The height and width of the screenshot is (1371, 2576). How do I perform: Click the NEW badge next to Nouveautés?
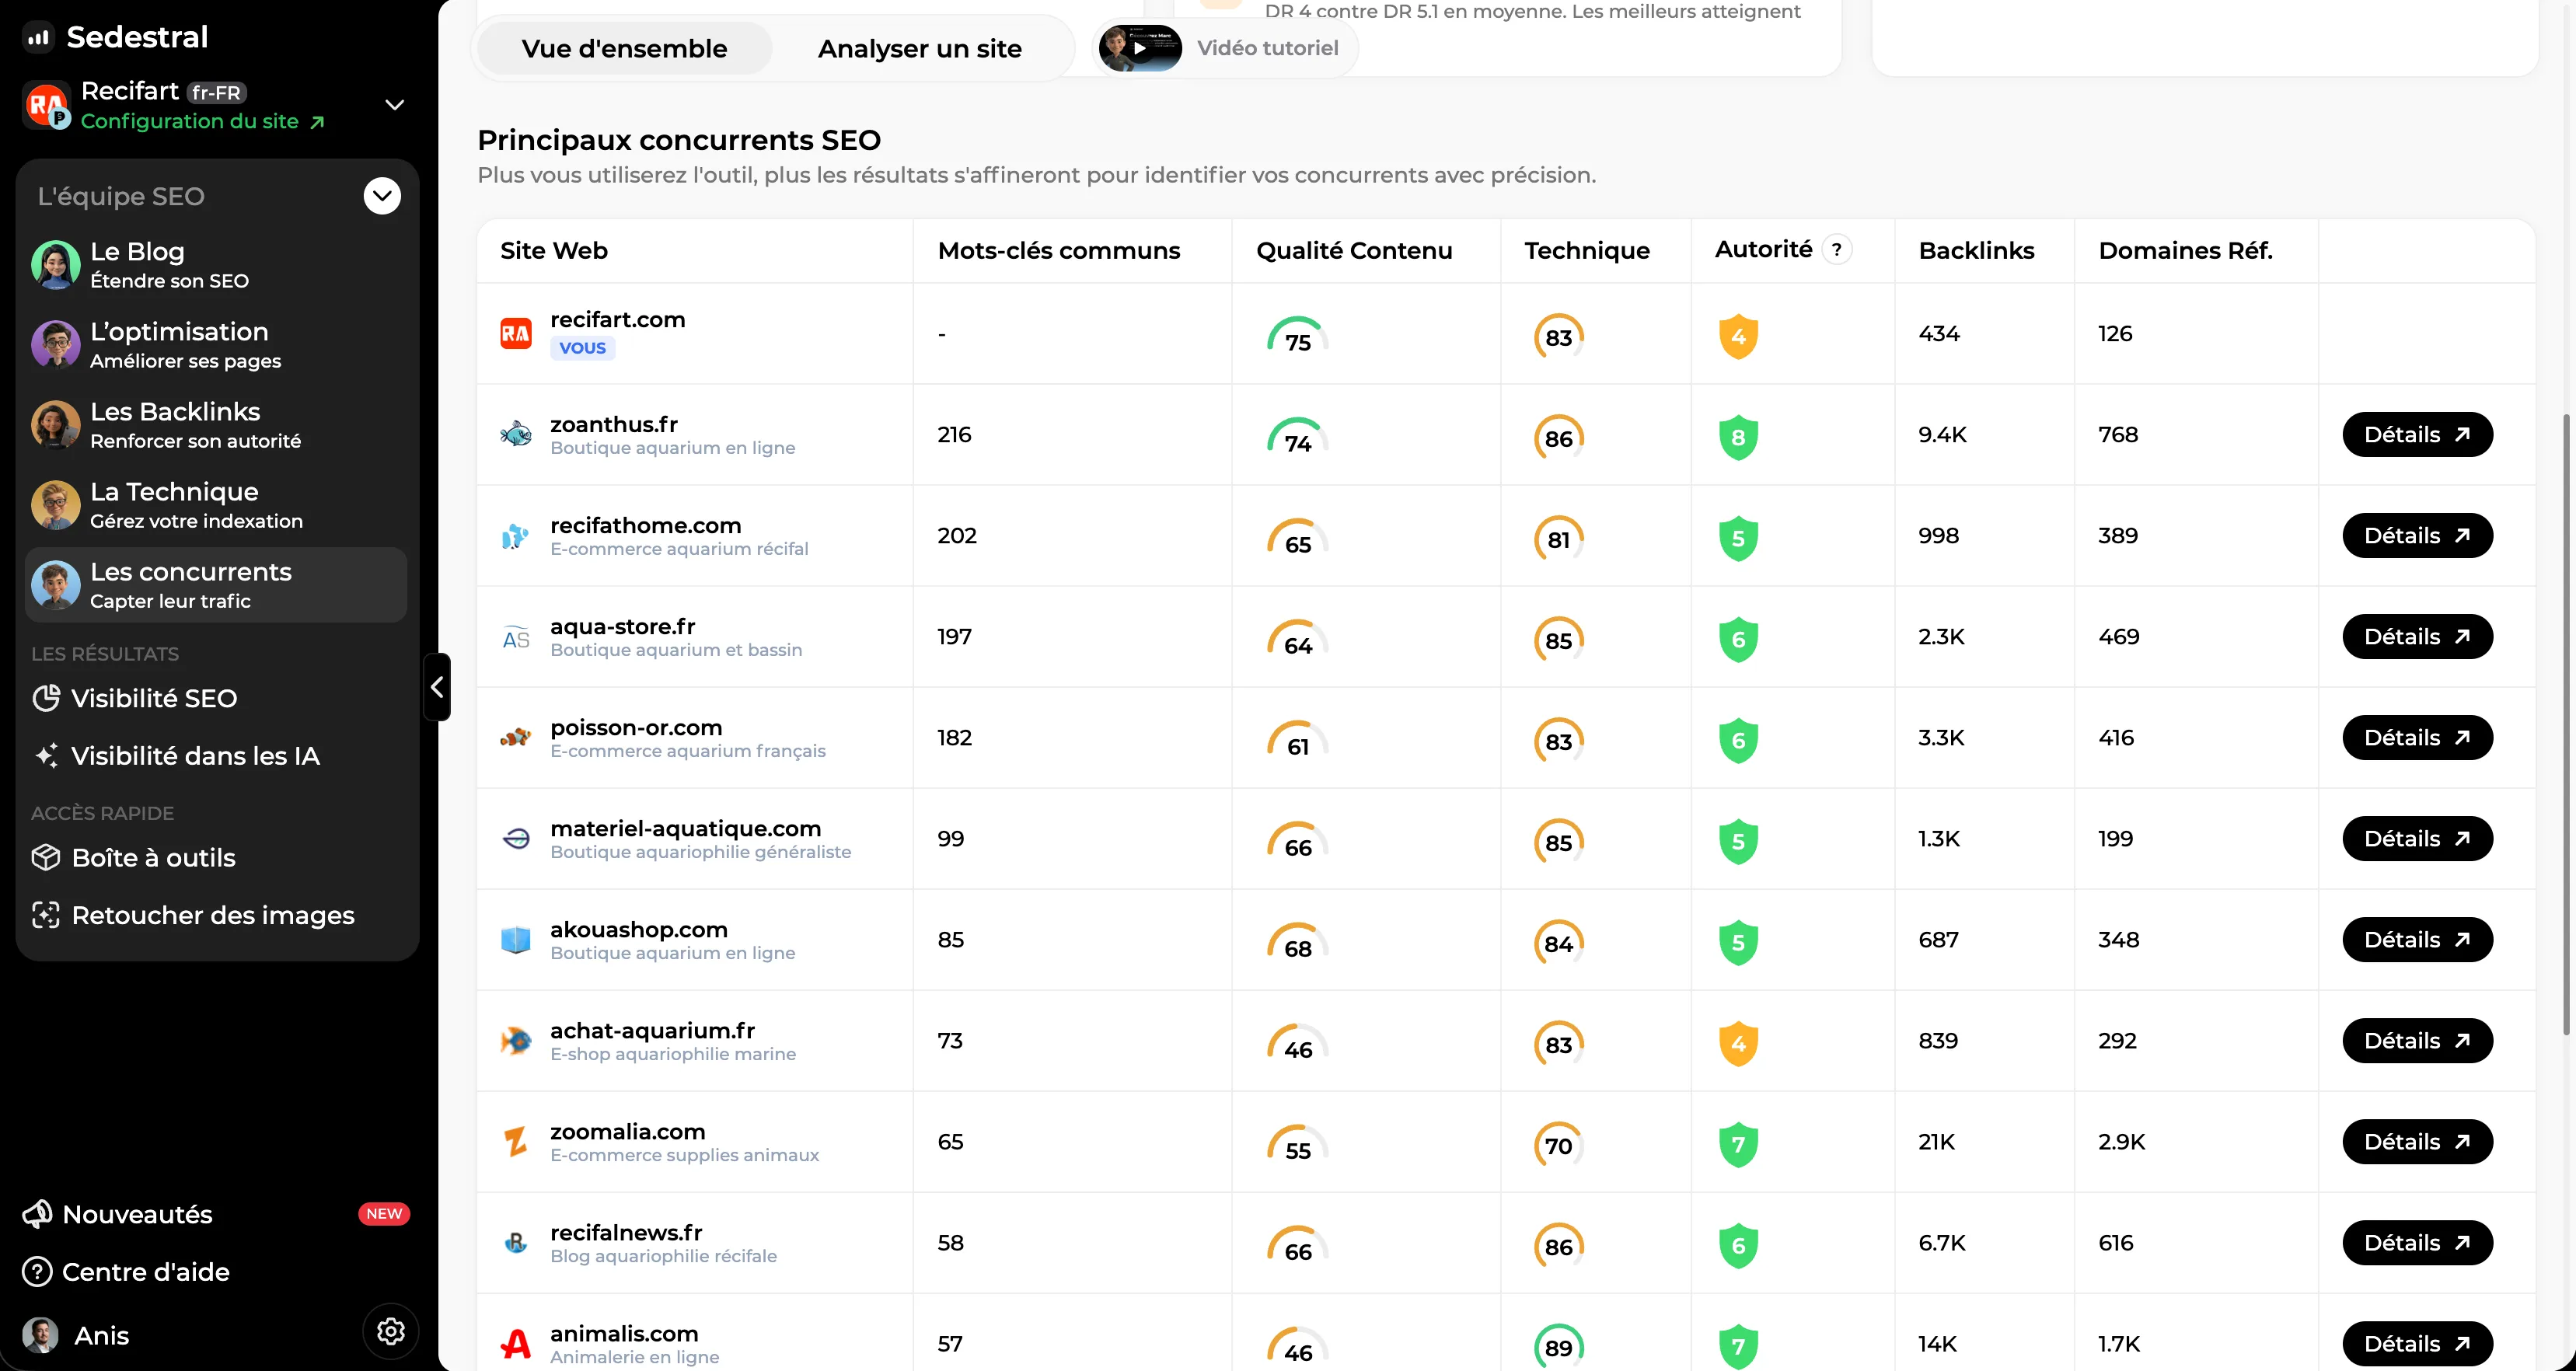[384, 1214]
